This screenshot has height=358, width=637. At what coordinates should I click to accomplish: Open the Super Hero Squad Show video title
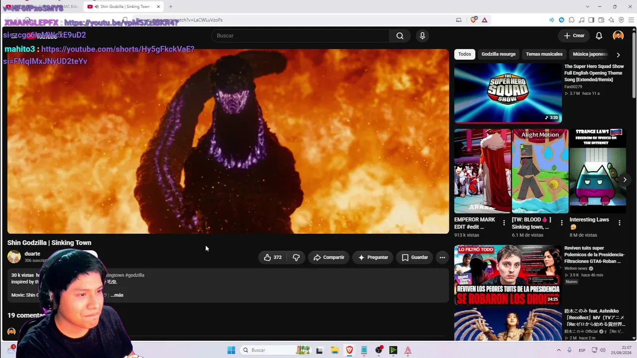[594, 73]
